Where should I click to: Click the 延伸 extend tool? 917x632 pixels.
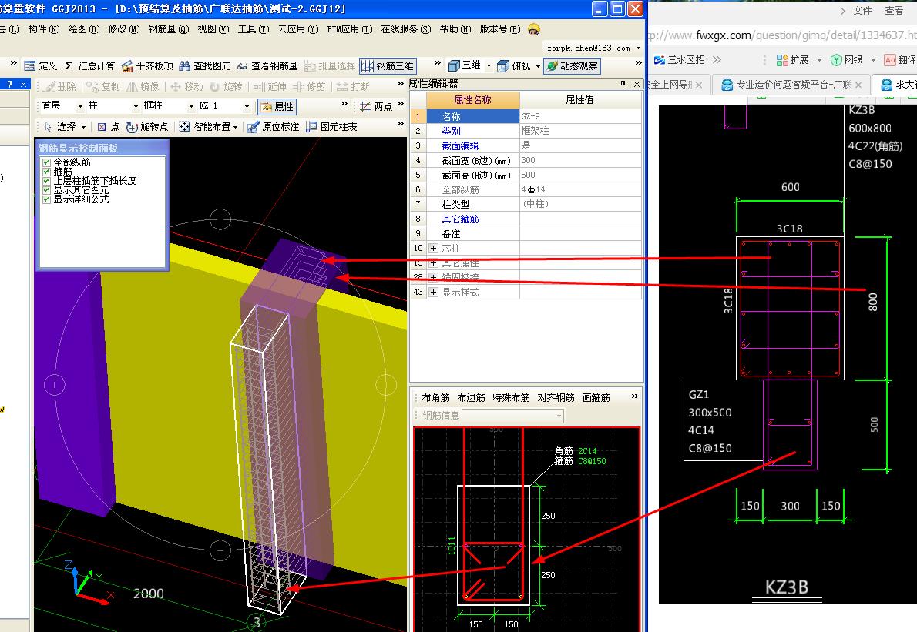(x=270, y=86)
